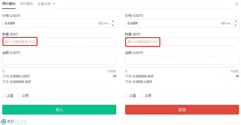Viewport: 241px width, 125px height.
Task: Enable 止损 checkbox in the sell panel
Action: coord(142,95)
